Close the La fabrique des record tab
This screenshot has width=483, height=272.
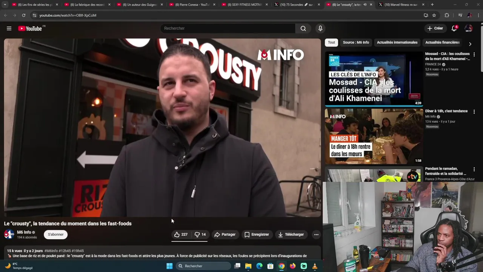pos(109,5)
